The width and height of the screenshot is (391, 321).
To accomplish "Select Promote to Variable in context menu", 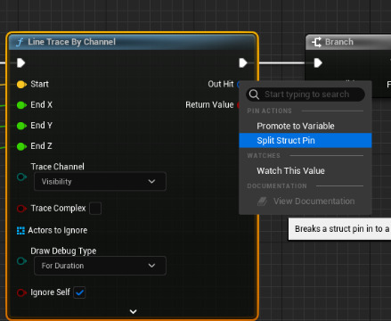I will tap(305, 126).
